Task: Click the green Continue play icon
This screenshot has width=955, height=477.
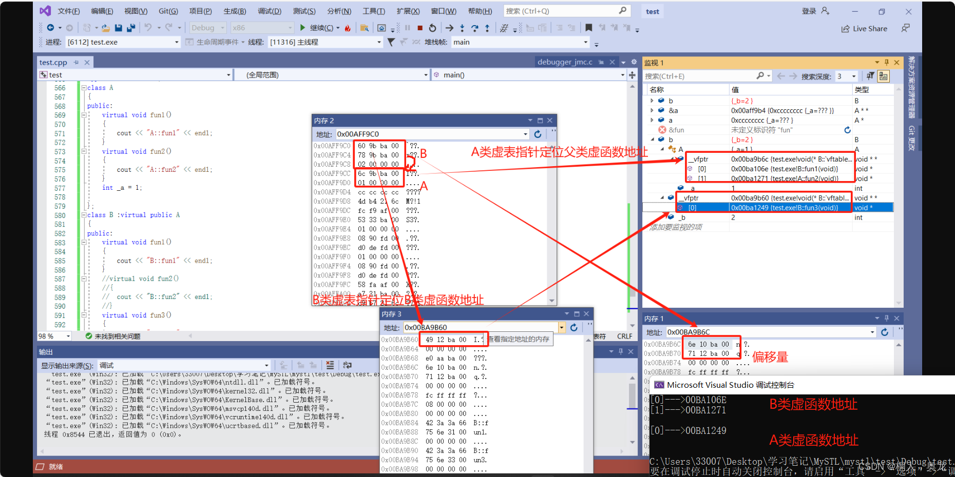Action: 302,28
